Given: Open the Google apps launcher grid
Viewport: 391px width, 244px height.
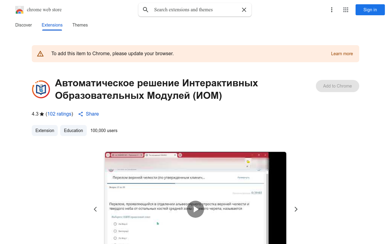Looking at the screenshot, I should click(345, 10).
